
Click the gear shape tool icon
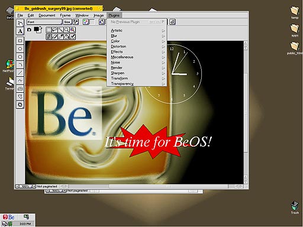click(20, 105)
